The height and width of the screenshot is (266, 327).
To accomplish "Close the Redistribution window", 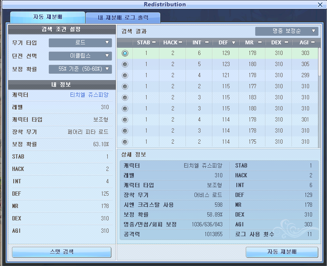I will 320,5.
